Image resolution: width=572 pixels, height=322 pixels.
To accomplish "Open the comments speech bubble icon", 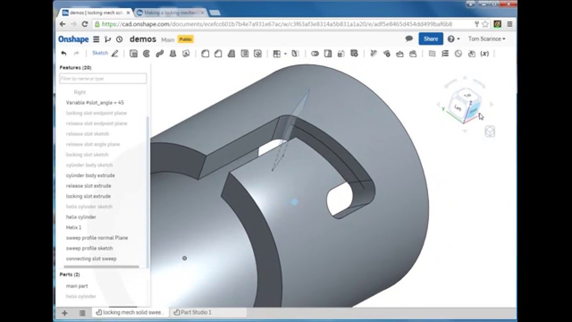I will (x=409, y=39).
